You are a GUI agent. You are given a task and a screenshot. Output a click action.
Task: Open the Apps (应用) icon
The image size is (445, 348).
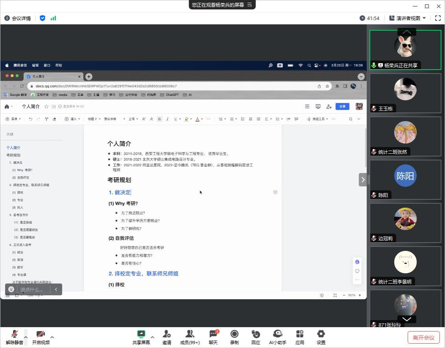pyautogui.click(x=300, y=337)
